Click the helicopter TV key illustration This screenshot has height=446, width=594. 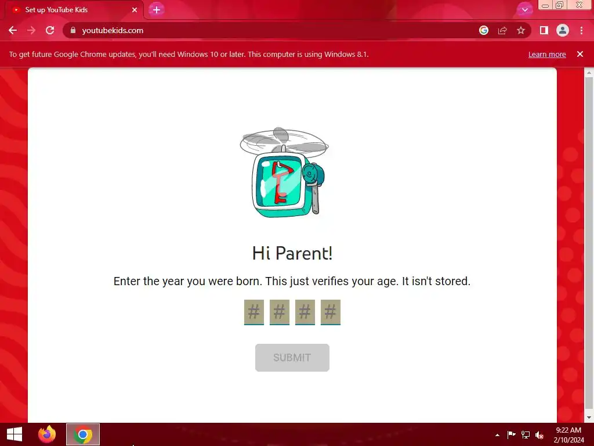click(284, 172)
